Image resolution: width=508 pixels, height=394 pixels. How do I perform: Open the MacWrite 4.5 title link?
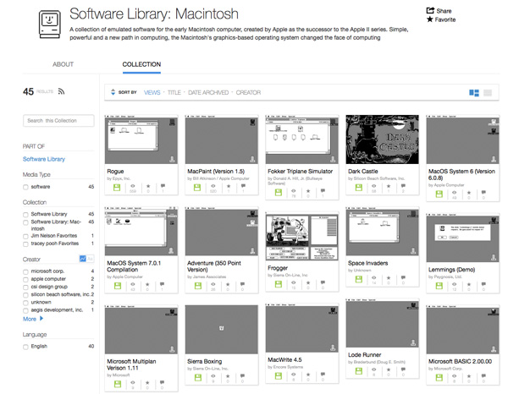284,359
